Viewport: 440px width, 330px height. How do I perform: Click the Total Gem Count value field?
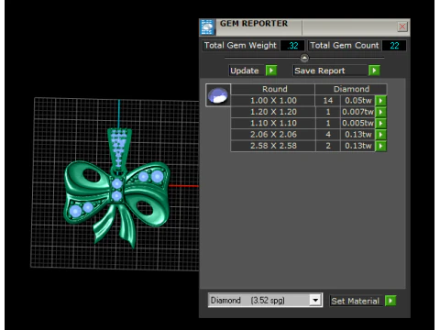(394, 46)
